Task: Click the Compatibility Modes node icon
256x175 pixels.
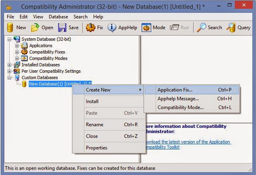Action: [24, 58]
